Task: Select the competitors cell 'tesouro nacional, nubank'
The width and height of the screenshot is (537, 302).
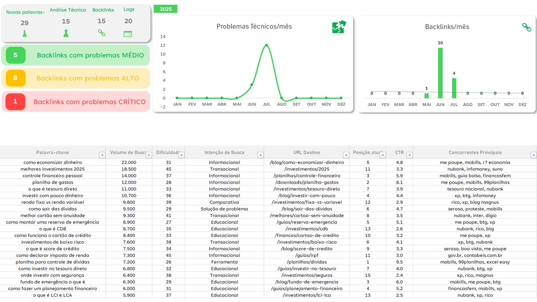Action: click(475, 189)
